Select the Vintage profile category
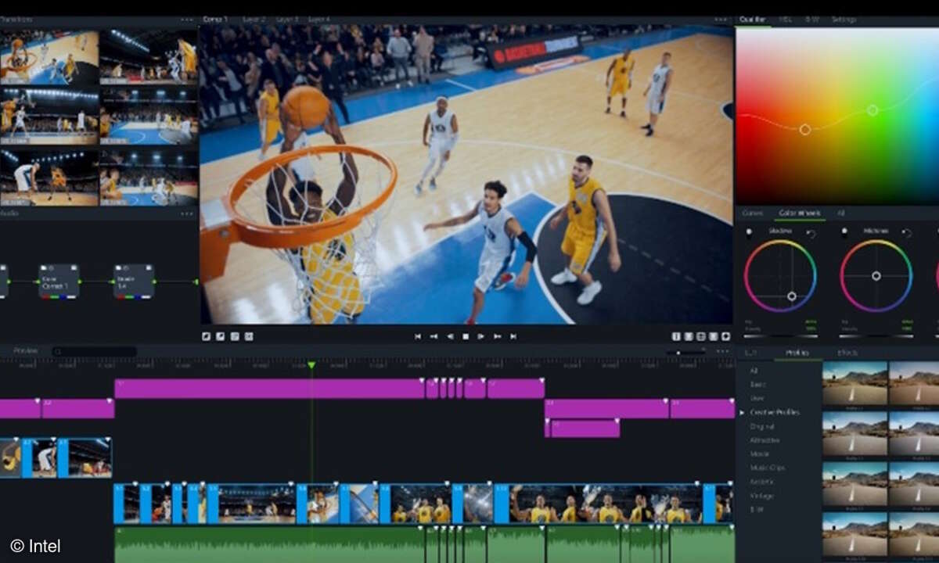The width and height of the screenshot is (939, 563). (761, 496)
